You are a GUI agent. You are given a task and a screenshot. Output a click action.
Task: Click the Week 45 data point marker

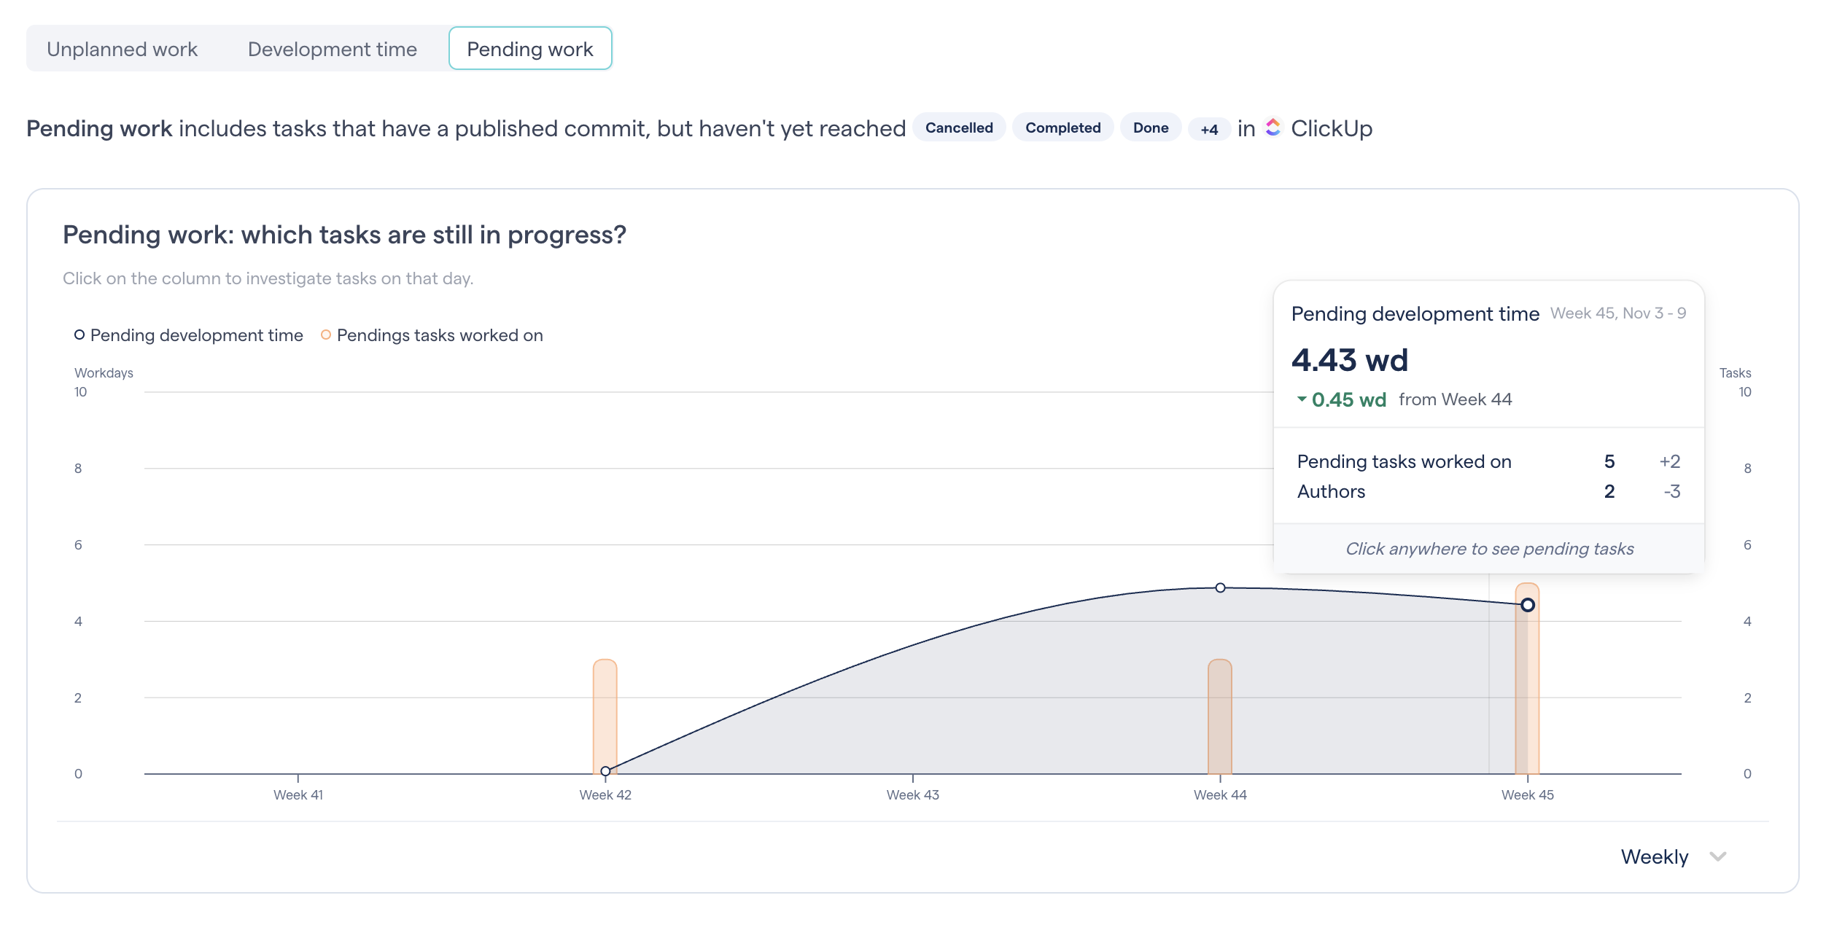click(1528, 605)
